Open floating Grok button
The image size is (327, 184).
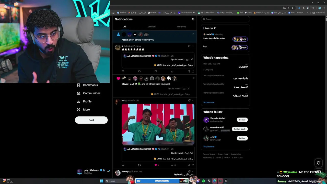319,163
